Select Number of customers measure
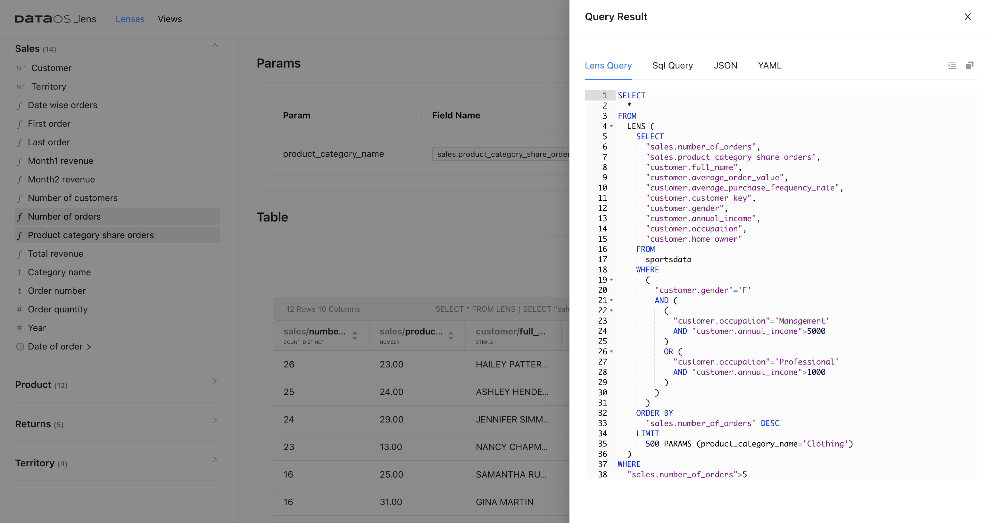This screenshot has height=523, width=987. tap(117, 198)
